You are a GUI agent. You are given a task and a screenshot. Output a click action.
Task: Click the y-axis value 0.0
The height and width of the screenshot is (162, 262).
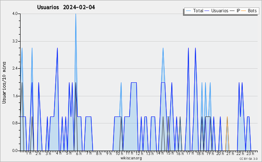(x=15, y=151)
